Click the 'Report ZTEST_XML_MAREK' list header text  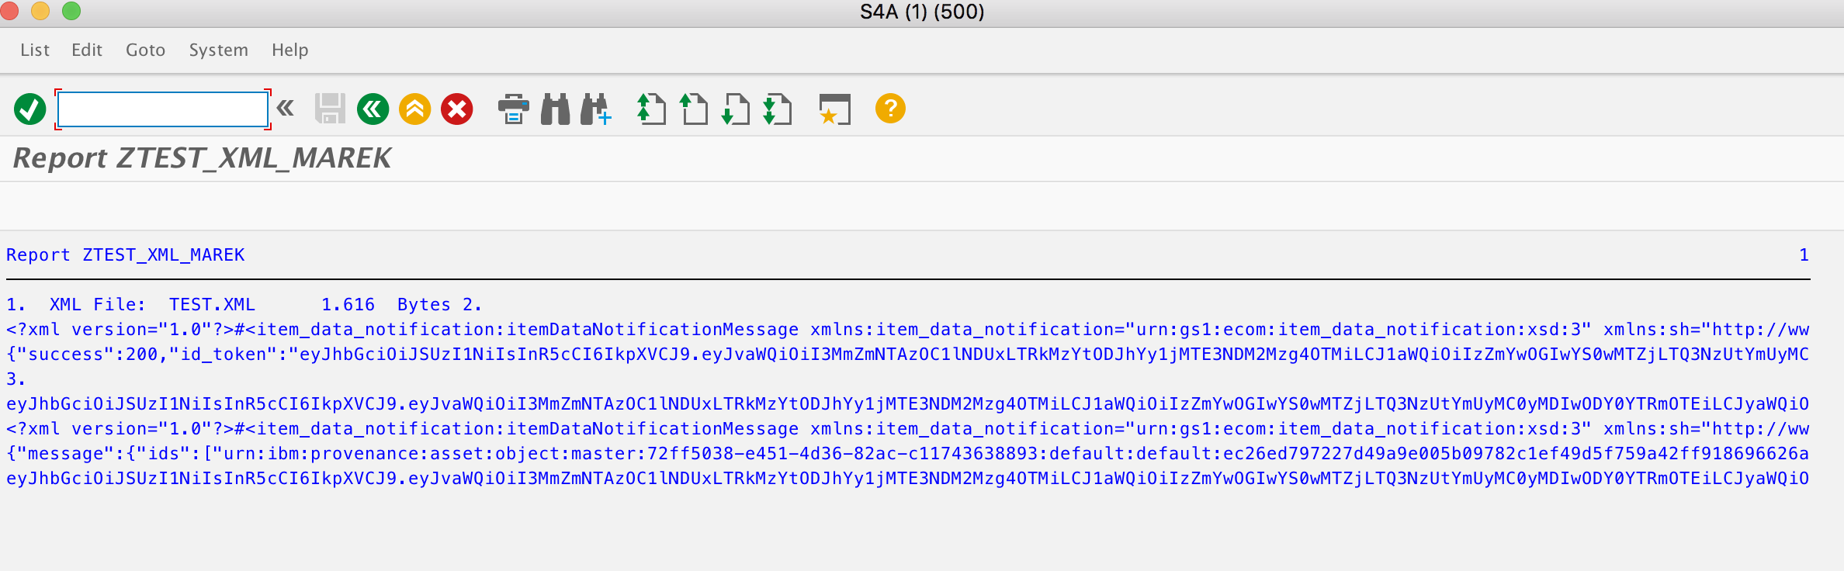pos(126,255)
